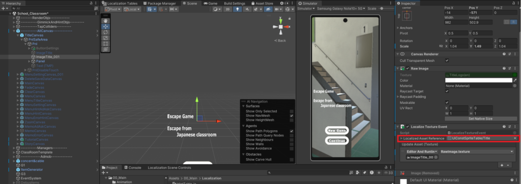Add Update Asset listener with plus button
Screen dimensions: 521x184
click(x=502, y=165)
